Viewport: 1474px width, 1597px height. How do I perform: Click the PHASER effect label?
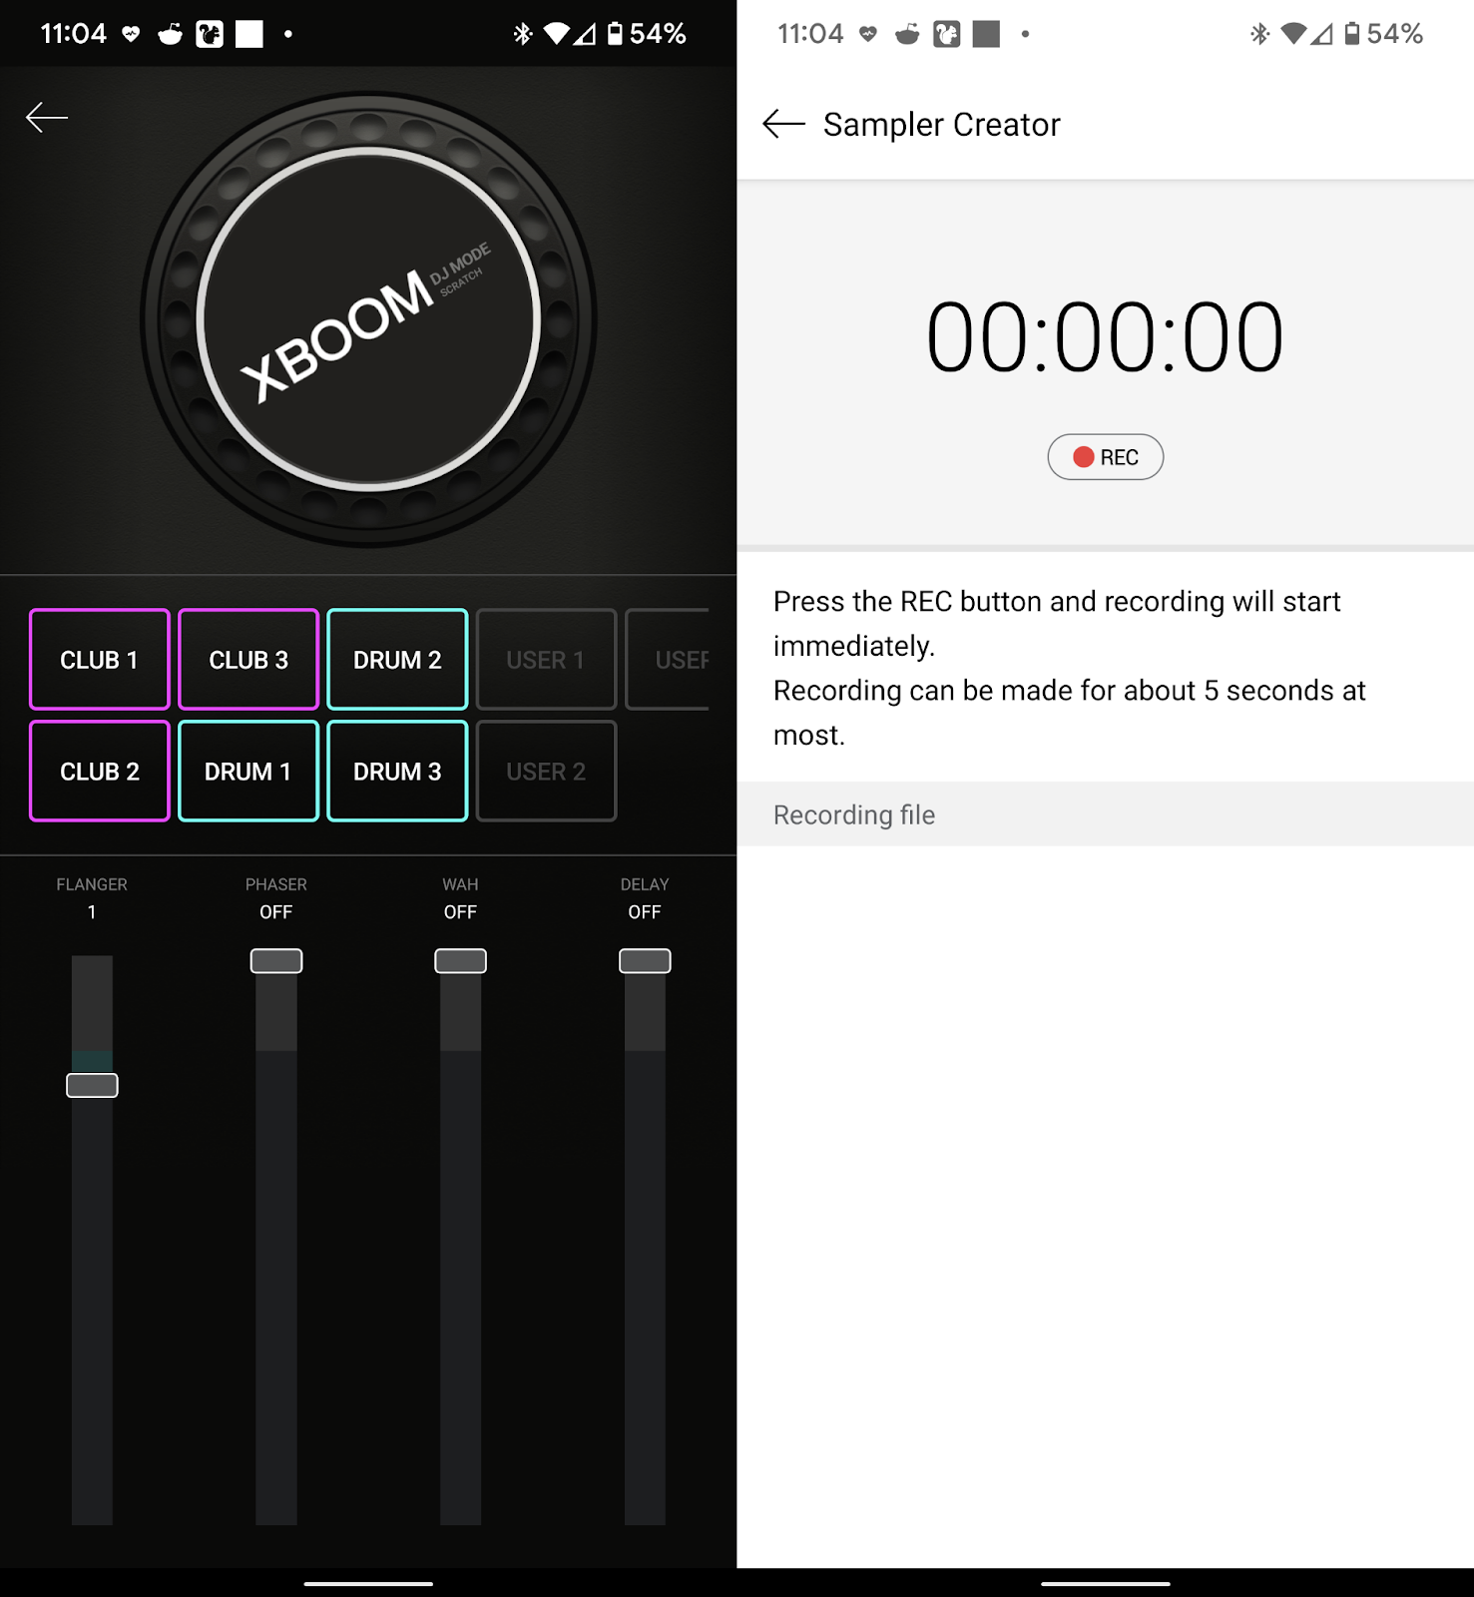coord(276,884)
